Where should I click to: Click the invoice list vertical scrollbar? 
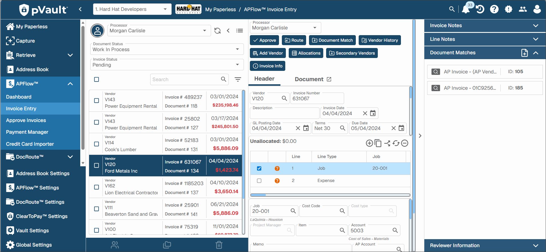[244, 162]
